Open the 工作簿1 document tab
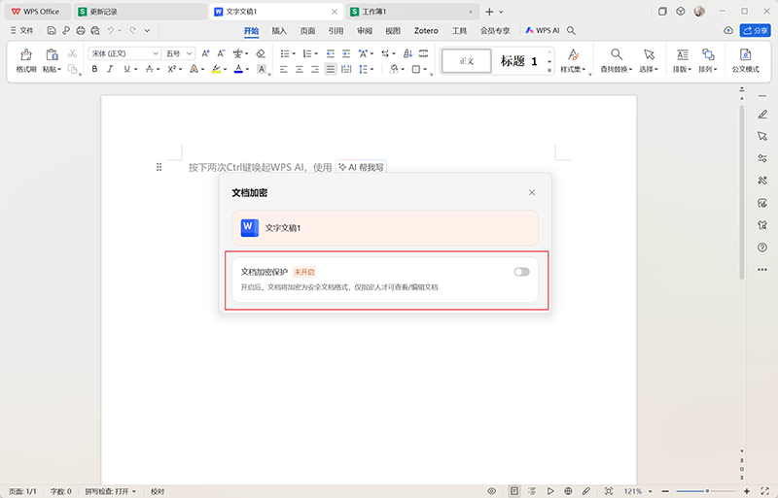 (x=373, y=12)
